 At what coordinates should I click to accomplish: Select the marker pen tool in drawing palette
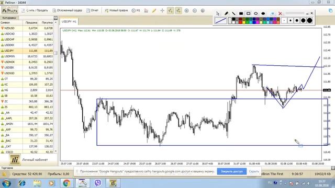click(226, 14)
